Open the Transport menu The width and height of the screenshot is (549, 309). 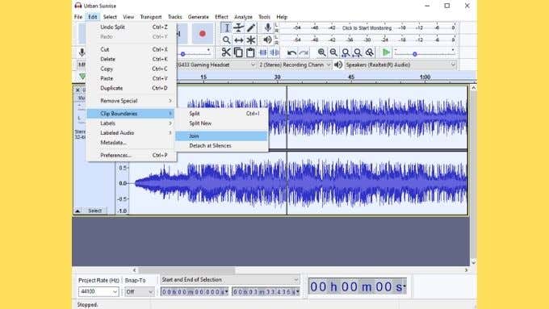[151, 17]
